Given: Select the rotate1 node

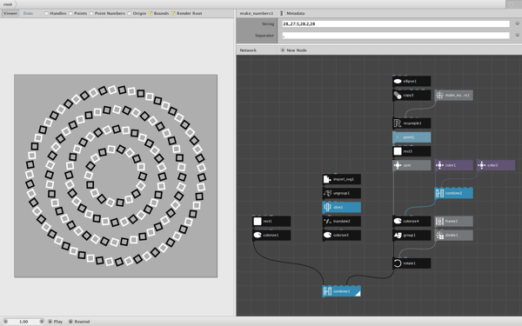Looking at the screenshot, I should coord(412,263).
